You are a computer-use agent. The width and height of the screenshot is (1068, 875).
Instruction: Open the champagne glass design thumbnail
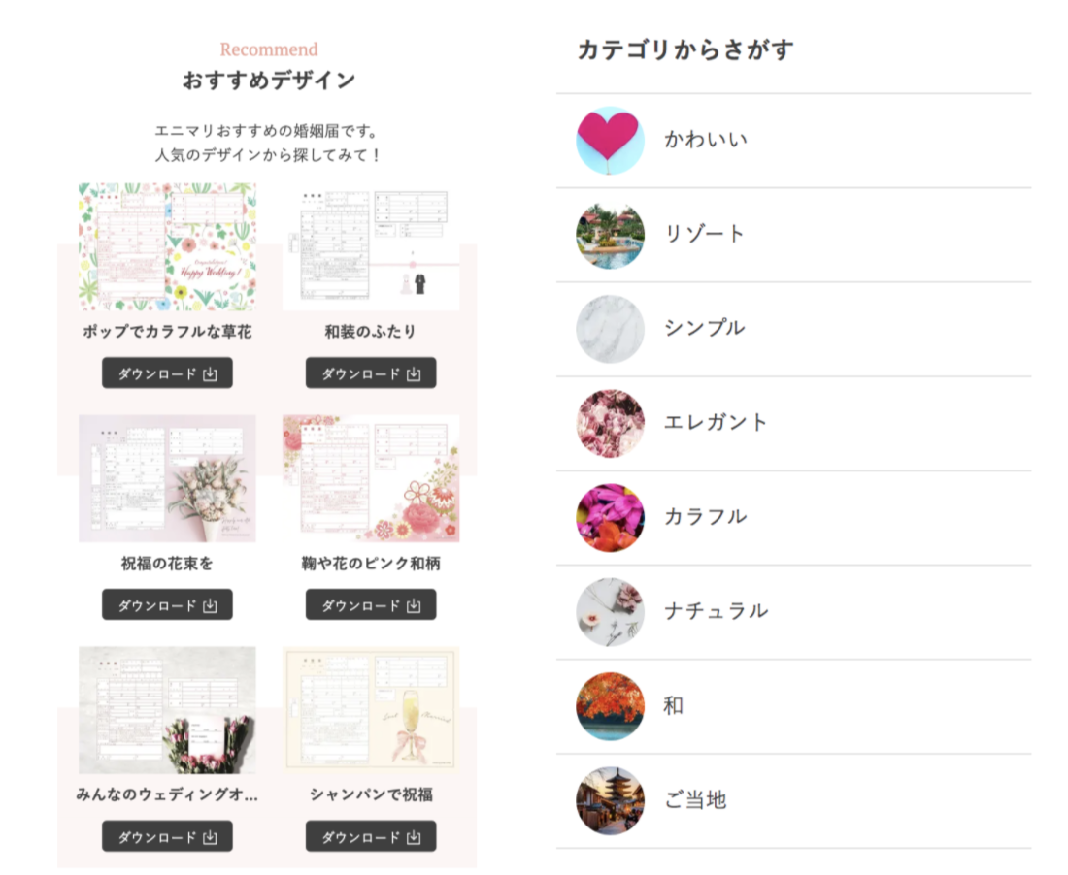click(371, 710)
